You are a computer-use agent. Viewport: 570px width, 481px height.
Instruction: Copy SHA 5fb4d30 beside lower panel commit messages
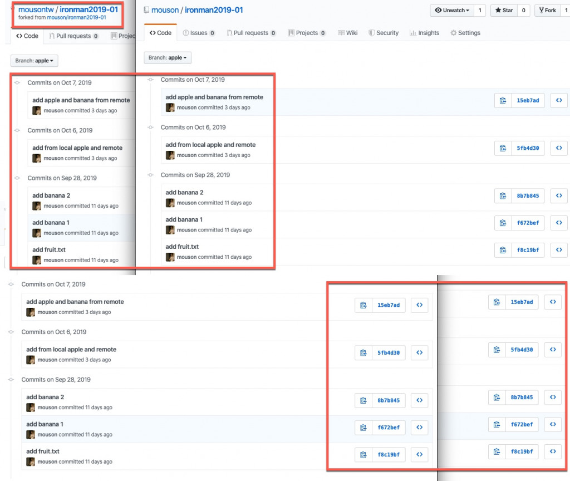click(363, 352)
